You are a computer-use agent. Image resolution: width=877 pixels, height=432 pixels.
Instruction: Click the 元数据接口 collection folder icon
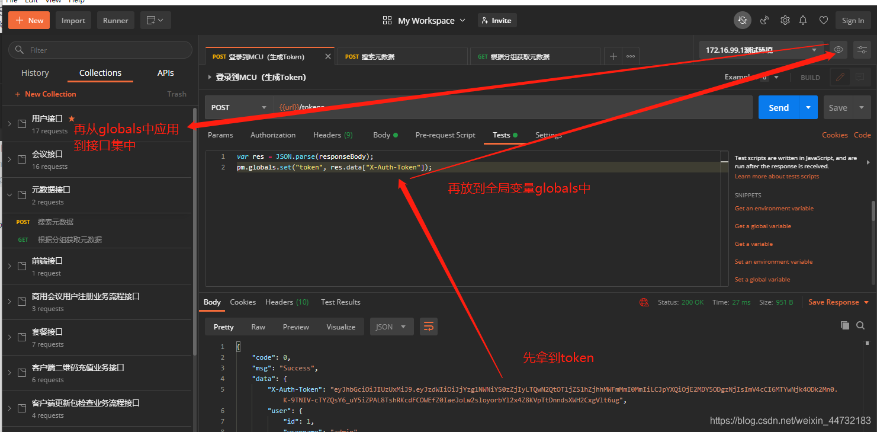point(22,195)
